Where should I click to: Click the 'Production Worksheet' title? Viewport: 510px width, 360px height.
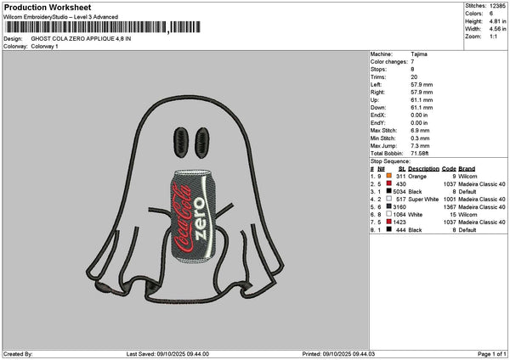(48, 7)
